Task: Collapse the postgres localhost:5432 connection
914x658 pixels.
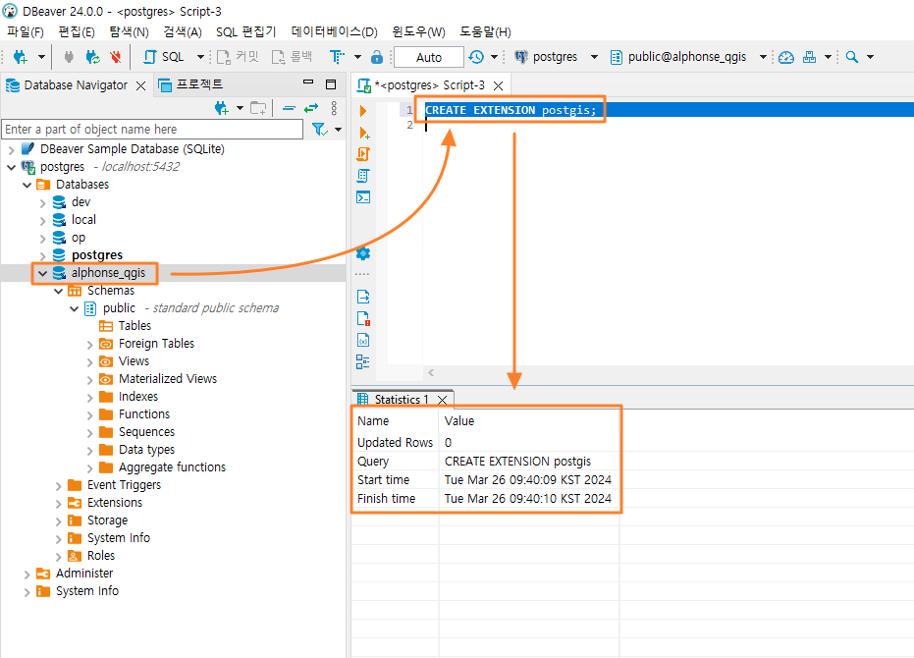Action: coord(11,167)
